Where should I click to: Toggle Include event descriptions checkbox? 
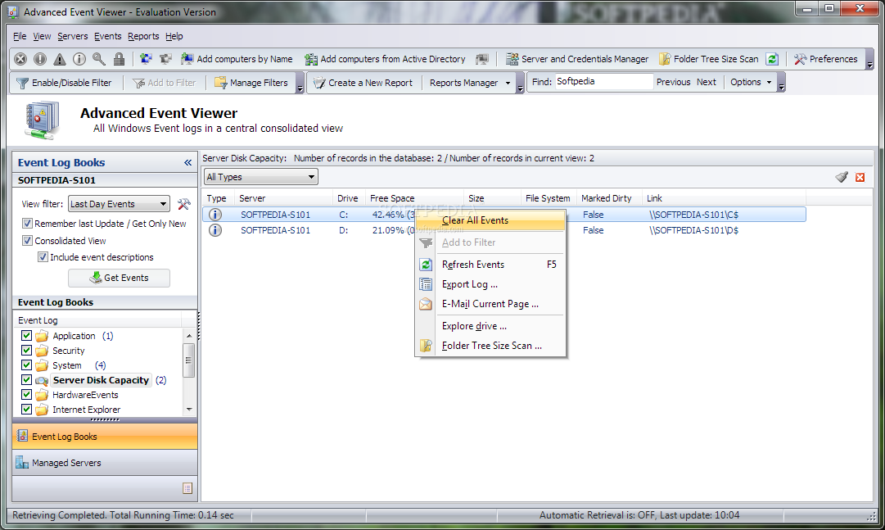43,256
